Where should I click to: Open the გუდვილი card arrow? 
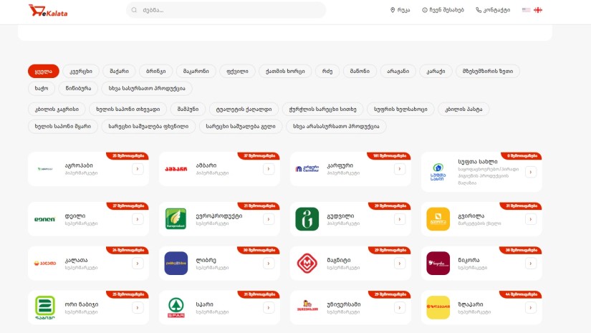[400, 219]
